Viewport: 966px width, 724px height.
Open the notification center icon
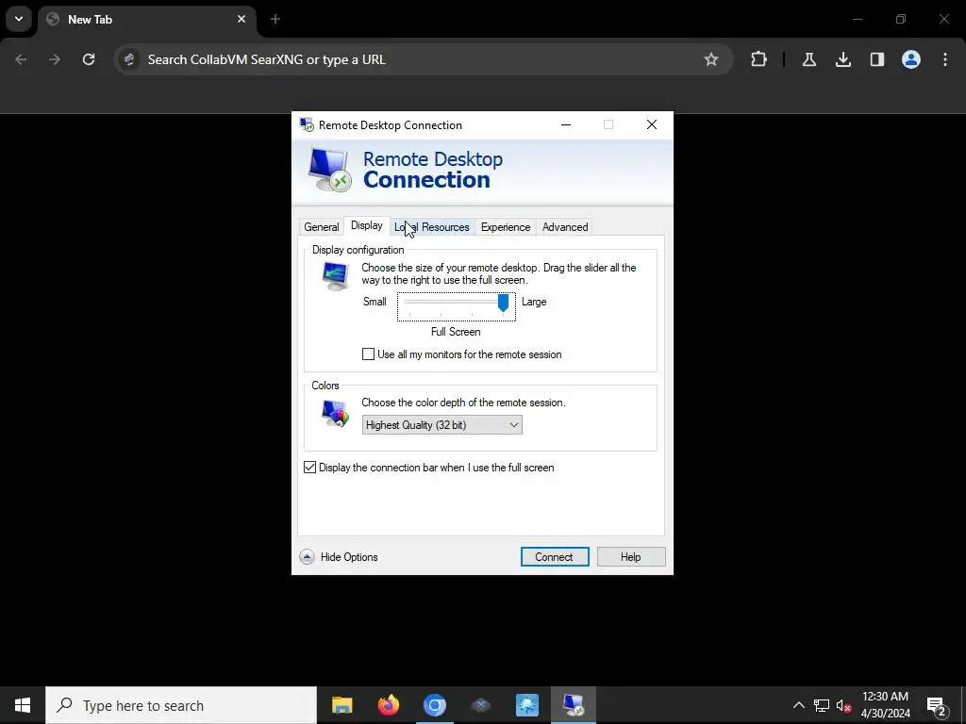937,705
